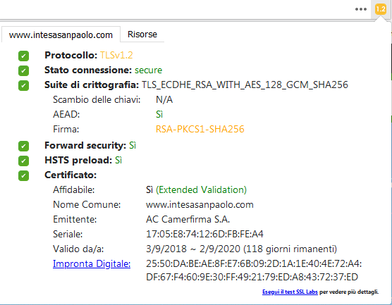The height and width of the screenshot is (305, 392).
Task: Select the www.intesasanpaolo.com tab
Action: coord(61,35)
